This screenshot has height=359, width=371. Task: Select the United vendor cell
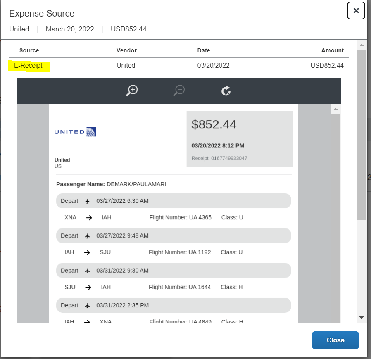pos(126,66)
